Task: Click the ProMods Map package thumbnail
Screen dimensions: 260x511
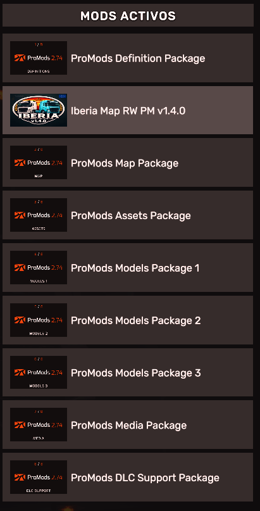Action: click(39, 162)
